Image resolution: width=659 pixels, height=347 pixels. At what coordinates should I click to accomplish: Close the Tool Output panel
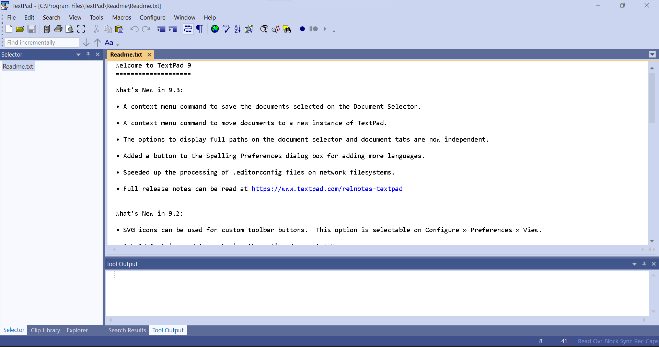654,264
